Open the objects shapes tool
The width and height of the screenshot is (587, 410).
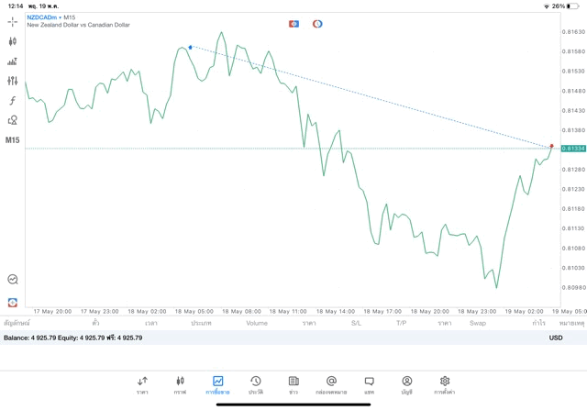click(13, 120)
